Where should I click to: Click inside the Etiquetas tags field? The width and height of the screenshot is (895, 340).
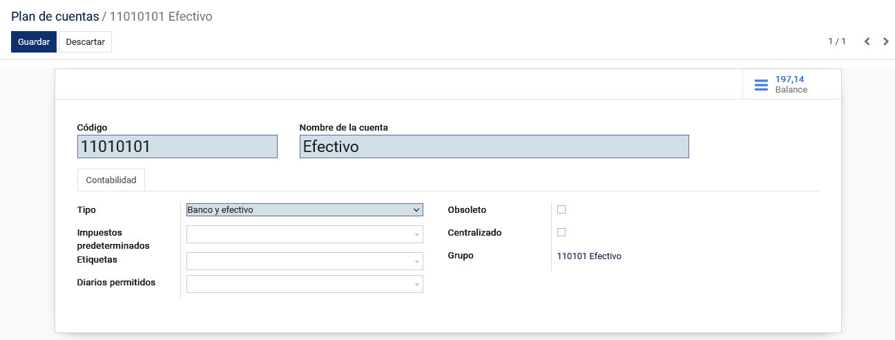point(300,261)
